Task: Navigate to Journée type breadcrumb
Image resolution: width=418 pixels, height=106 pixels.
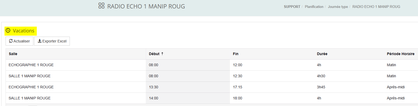Action: [x=338, y=7]
